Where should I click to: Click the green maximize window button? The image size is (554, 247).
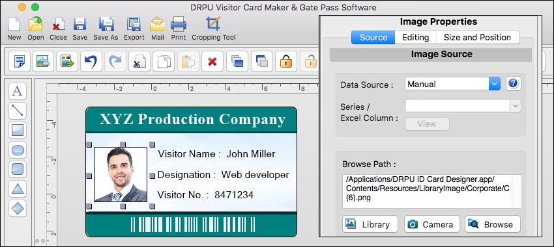point(35,7)
